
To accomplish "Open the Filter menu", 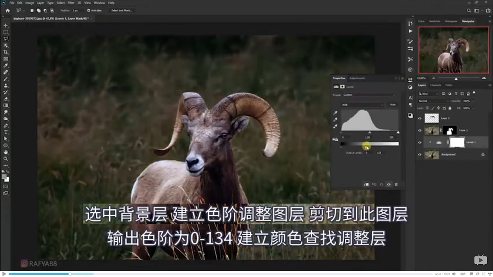I will [x=71, y=2].
